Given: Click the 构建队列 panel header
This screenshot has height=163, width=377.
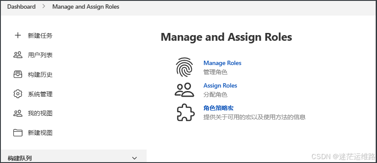Looking at the screenshot, I should pos(74,156).
